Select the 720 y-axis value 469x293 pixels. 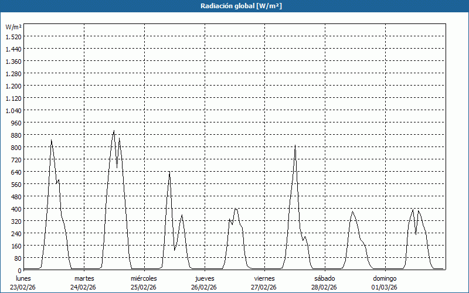click(x=16, y=159)
